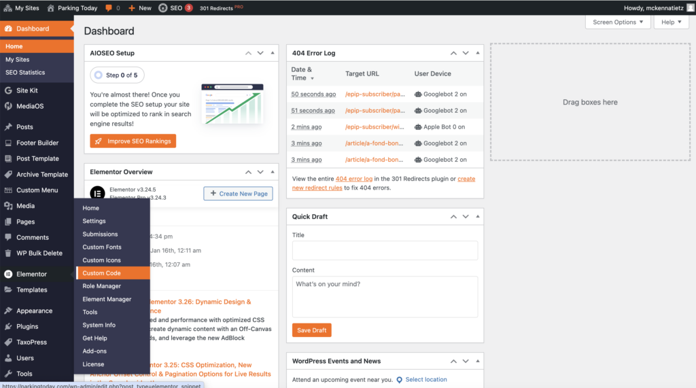The height and width of the screenshot is (388, 696).
Task: Move AIOSEO Setup box down
Action: (260, 53)
